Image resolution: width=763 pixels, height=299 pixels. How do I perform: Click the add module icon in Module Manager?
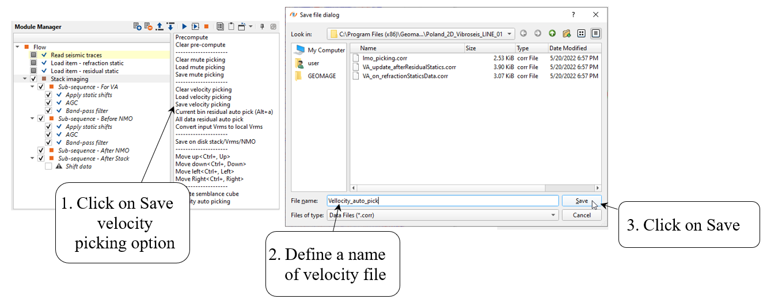137,26
